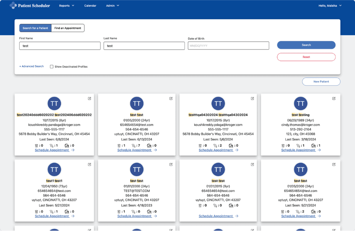Edit the patient with TEST@TEST.COM email
The height and width of the screenshot is (231, 355).
click(x=171, y=164)
